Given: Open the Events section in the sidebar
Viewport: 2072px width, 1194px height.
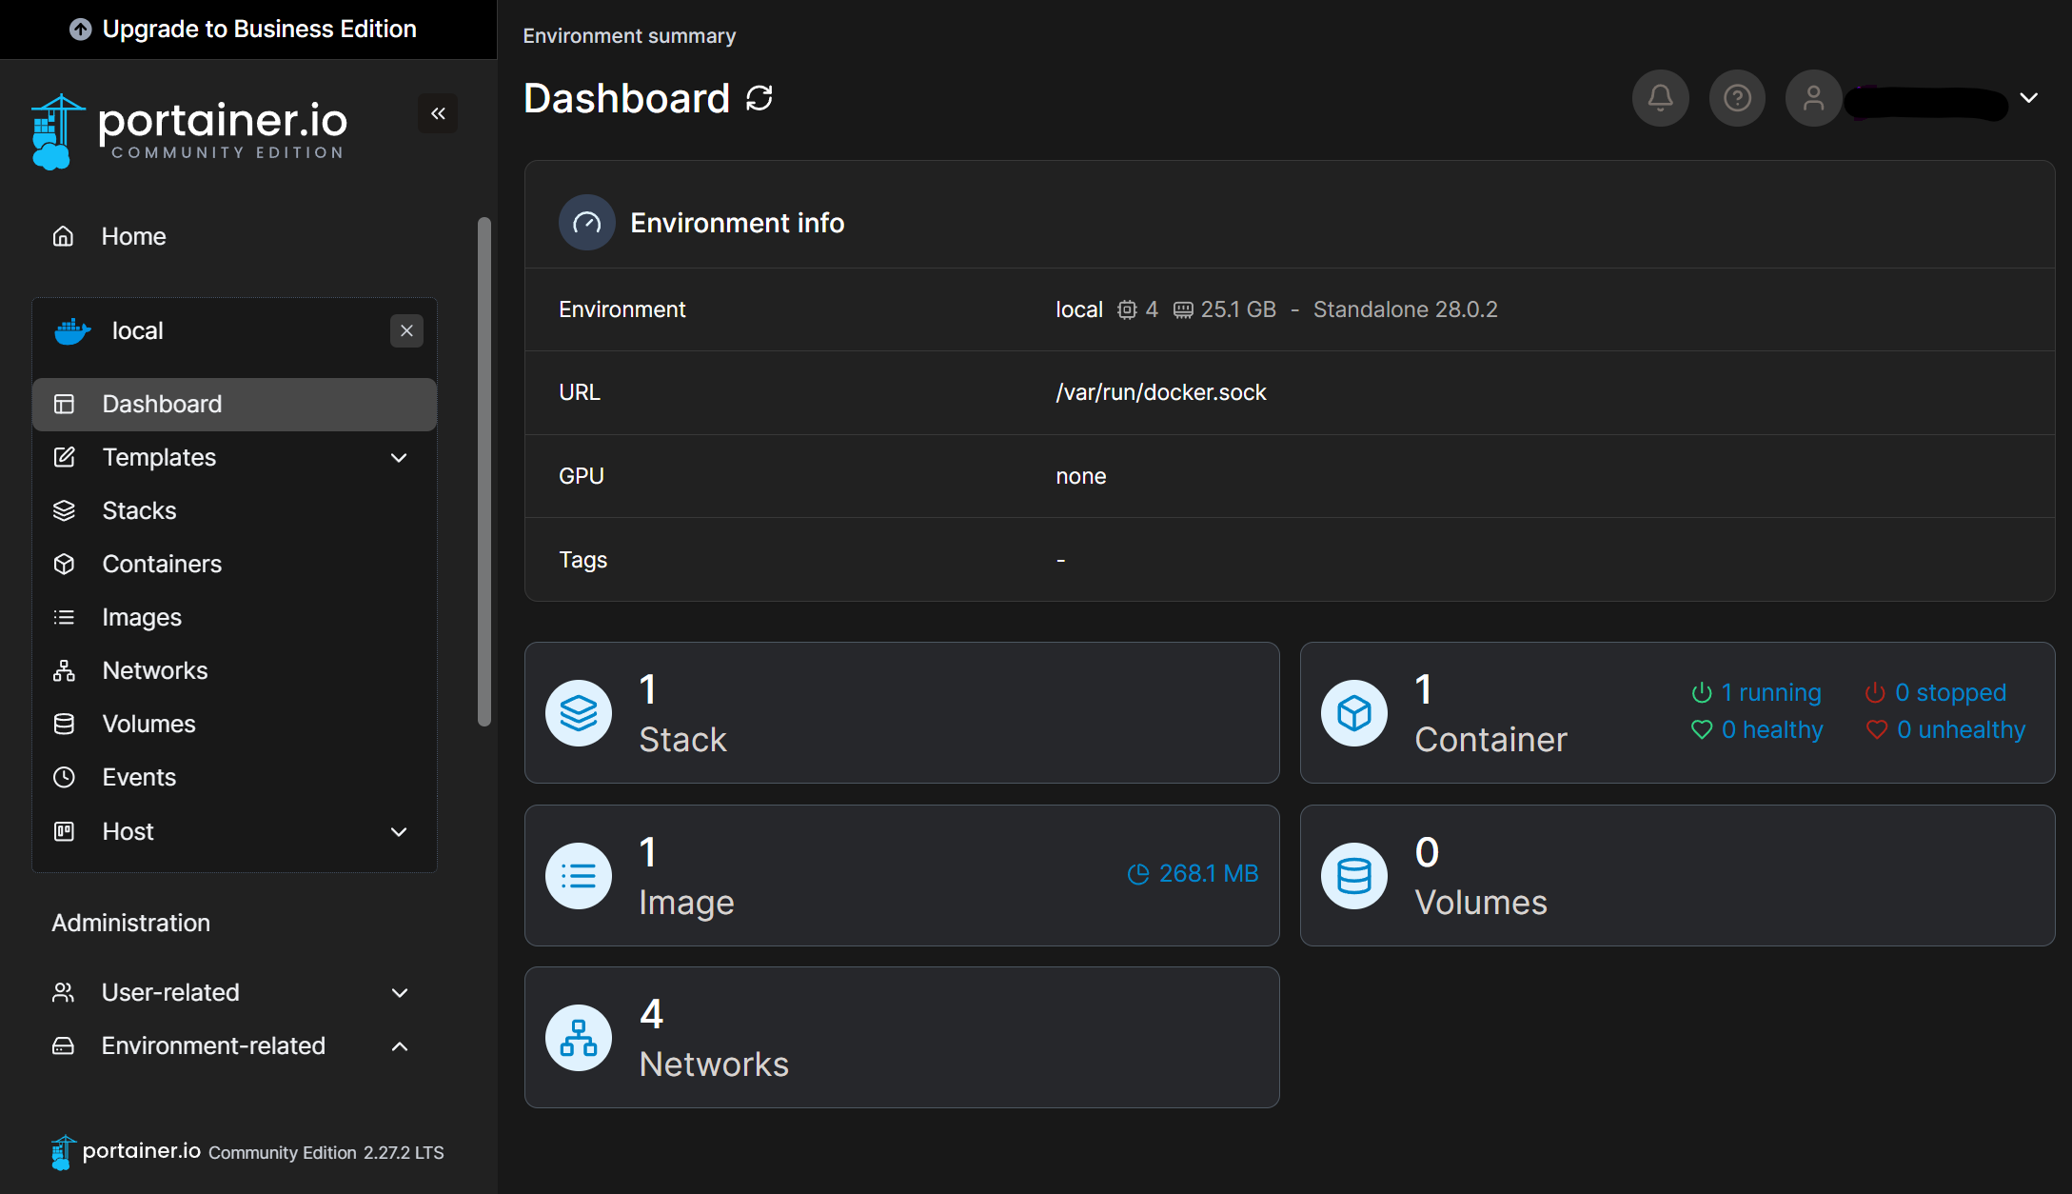Looking at the screenshot, I should coord(139,777).
